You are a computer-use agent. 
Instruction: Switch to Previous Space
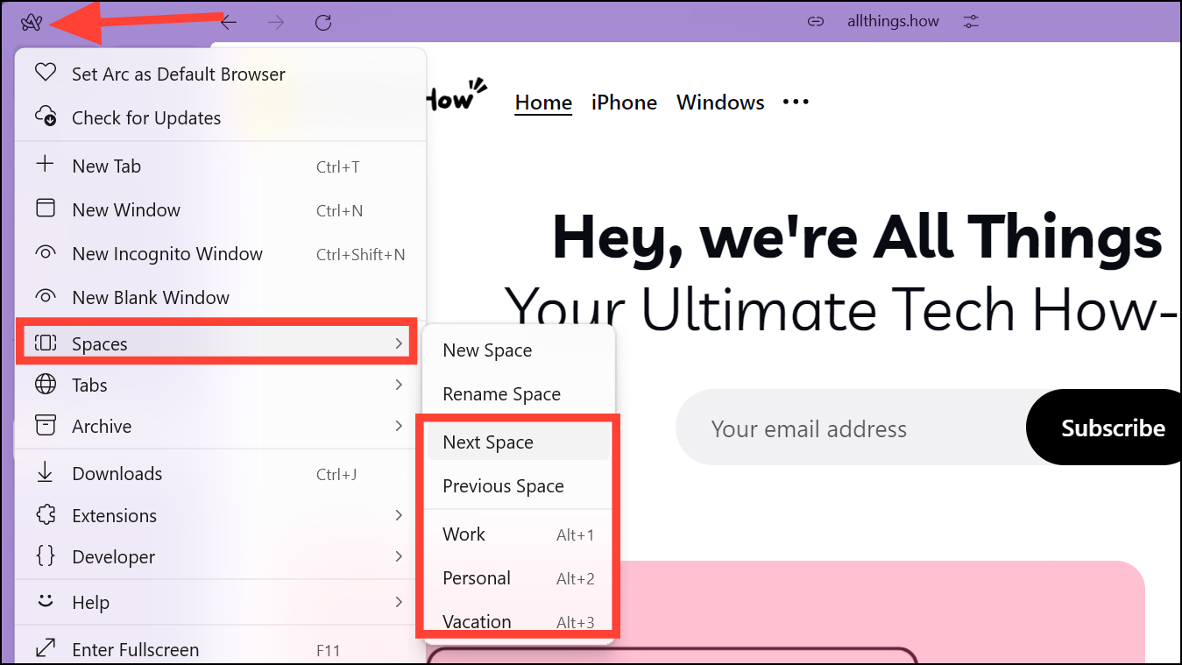click(519, 486)
